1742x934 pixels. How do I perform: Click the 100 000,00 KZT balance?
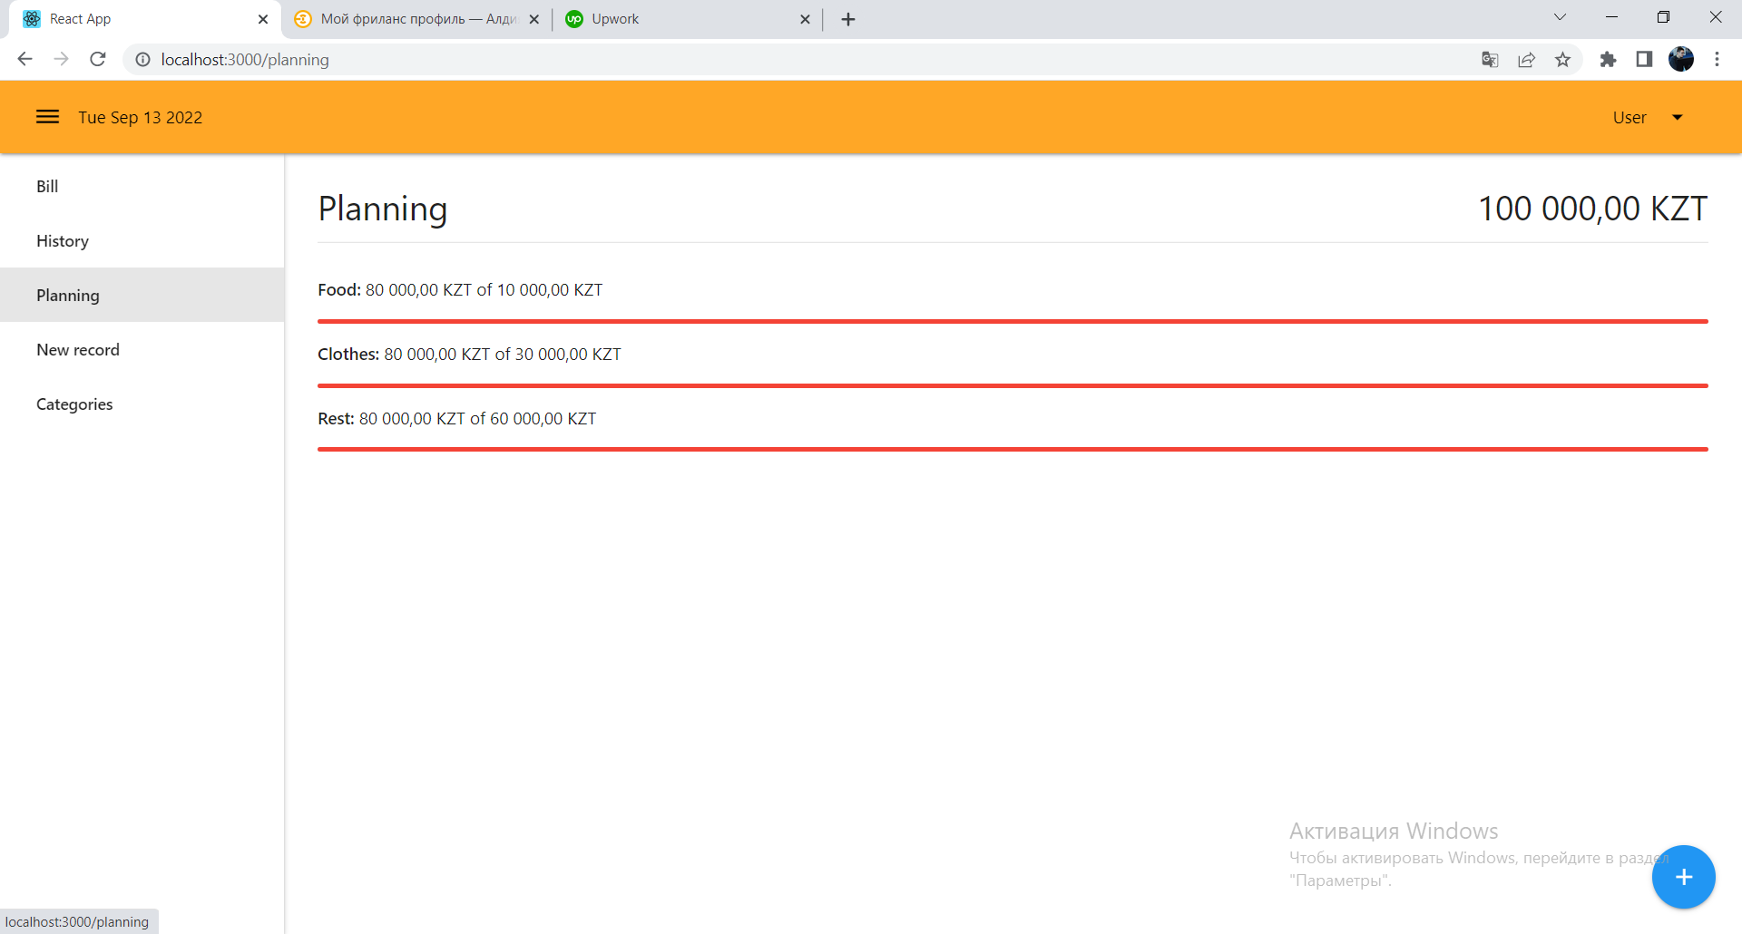click(1593, 209)
